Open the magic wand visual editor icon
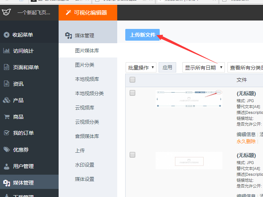Viewport: 263px width, 197px height. point(68,12)
